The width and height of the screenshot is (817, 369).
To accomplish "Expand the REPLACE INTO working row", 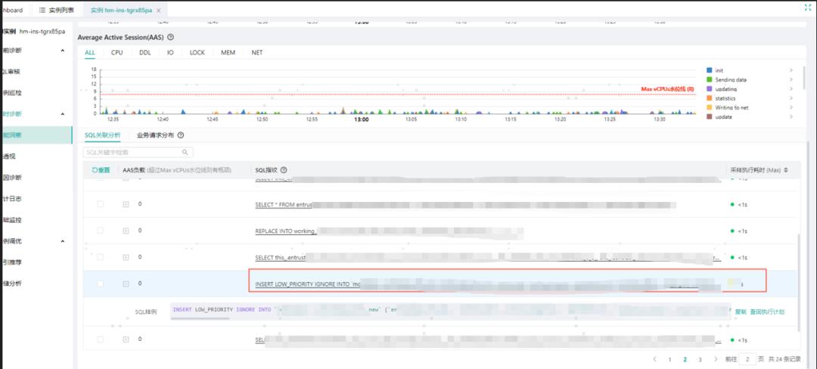I will (126, 231).
